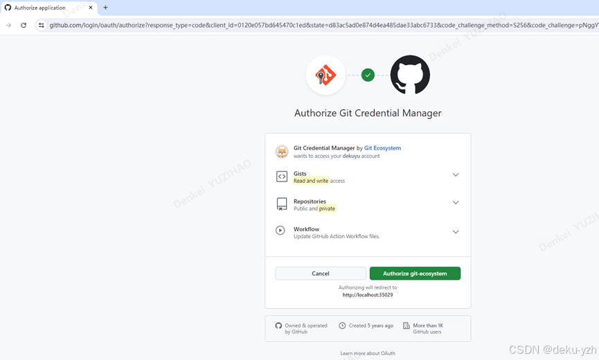Viewport: 599px width, 360px height.
Task: Click the GitHub Octocat logo
Action: [x=410, y=75]
